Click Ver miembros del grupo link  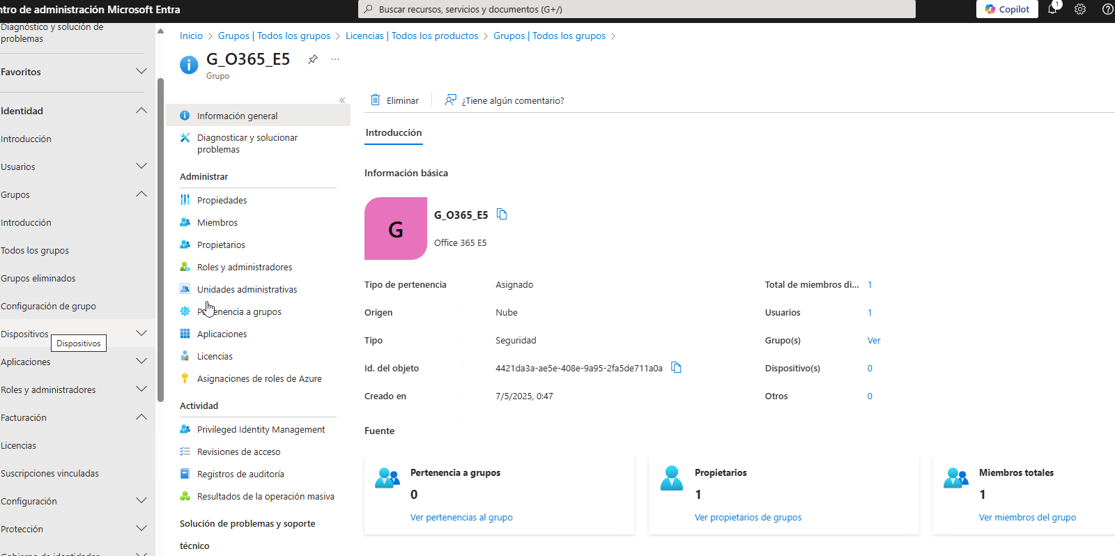click(x=1027, y=518)
